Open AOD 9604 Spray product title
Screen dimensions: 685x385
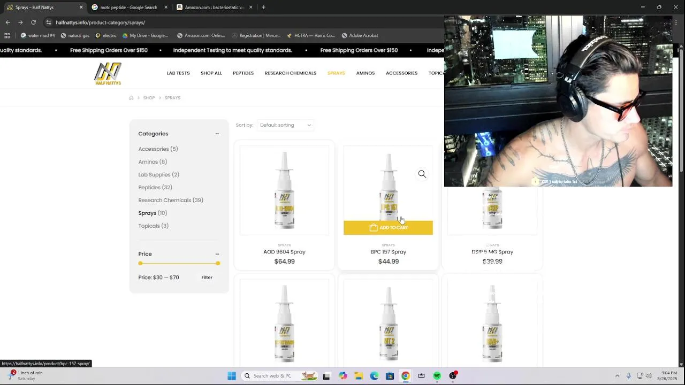click(284, 252)
